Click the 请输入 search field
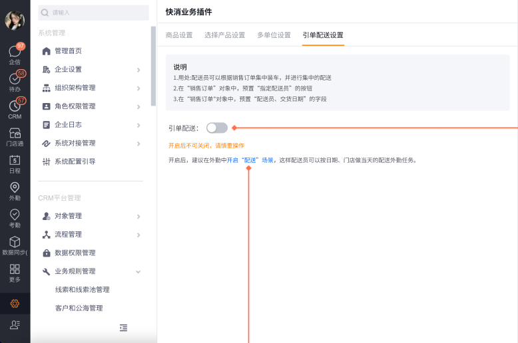 [93, 13]
